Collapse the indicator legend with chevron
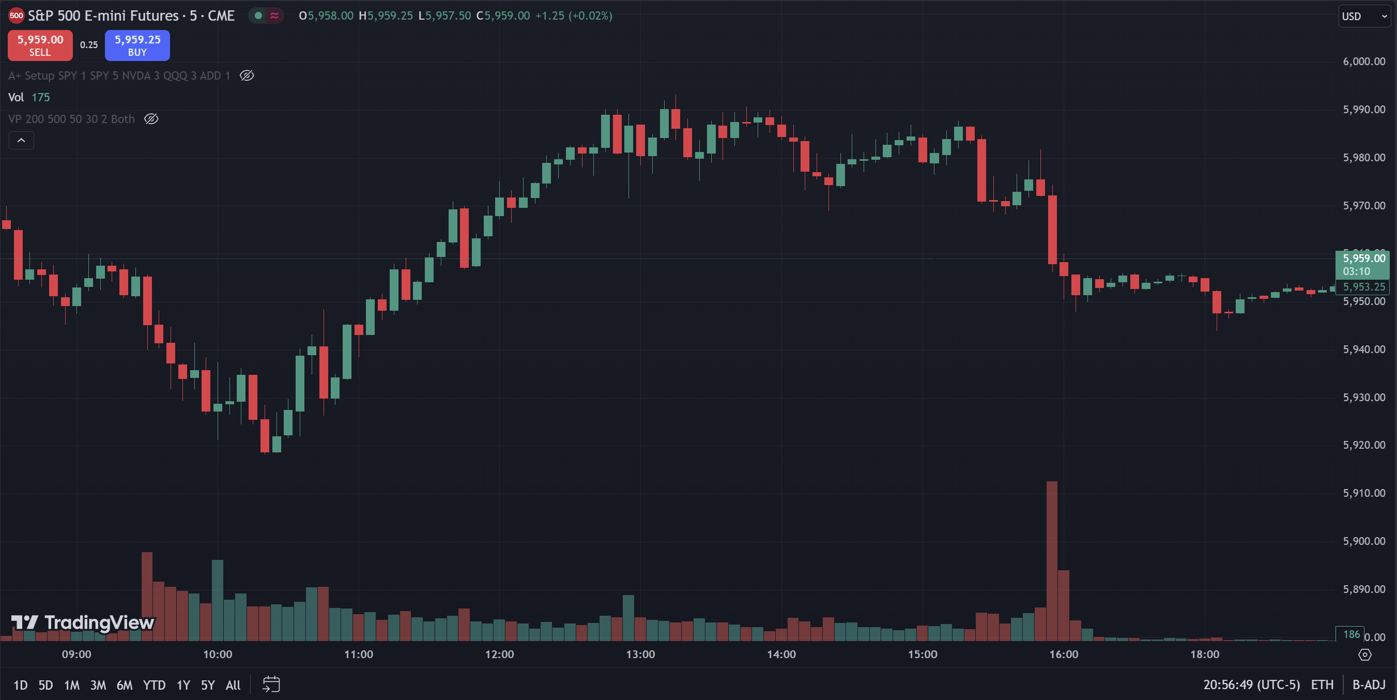This screenshot has height=700, width=1397. 21,141
